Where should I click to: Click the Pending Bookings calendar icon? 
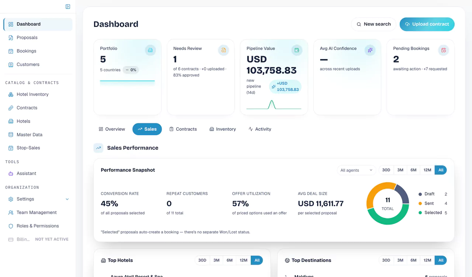[443, 50]
